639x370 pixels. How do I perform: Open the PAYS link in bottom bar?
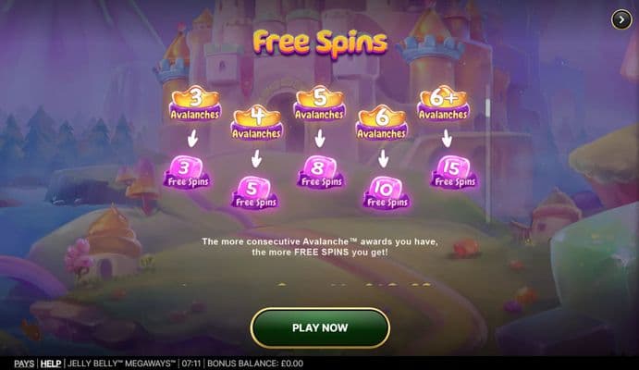[24, 364]
